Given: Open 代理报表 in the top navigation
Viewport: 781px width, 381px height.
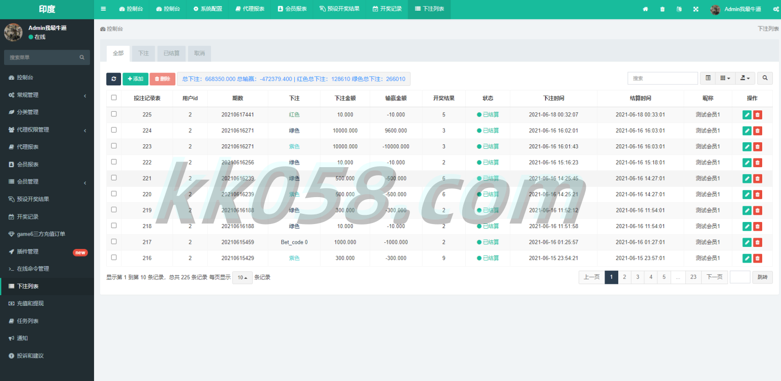Looking at the screenshot, I should [250, 9].
